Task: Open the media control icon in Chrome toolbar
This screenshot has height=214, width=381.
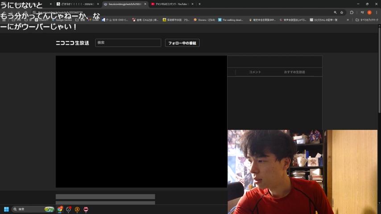Action: [362, 12]
